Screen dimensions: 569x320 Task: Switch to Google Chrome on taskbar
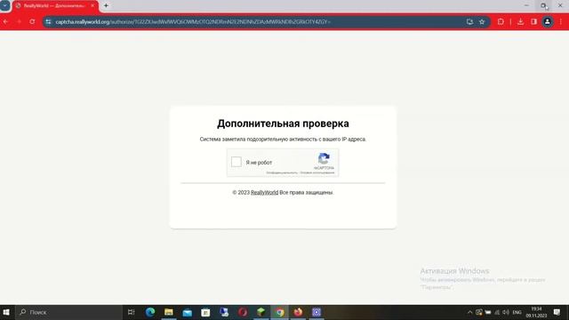pos(279,312)
